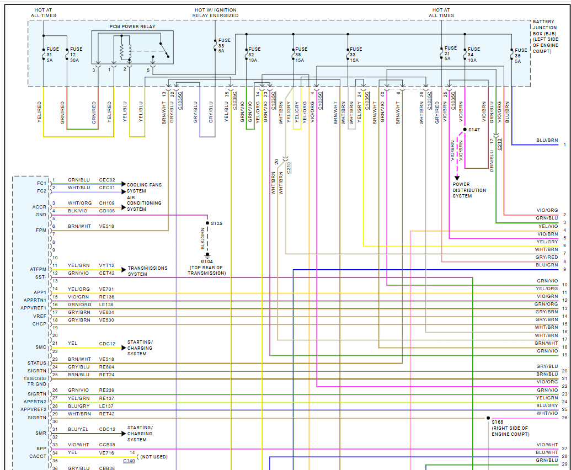This screenshot has height=470, width=571.
Task: Click STARTING/CHARGING SYSTEM beside the SMR pin
Action: (x=140, y=434)
